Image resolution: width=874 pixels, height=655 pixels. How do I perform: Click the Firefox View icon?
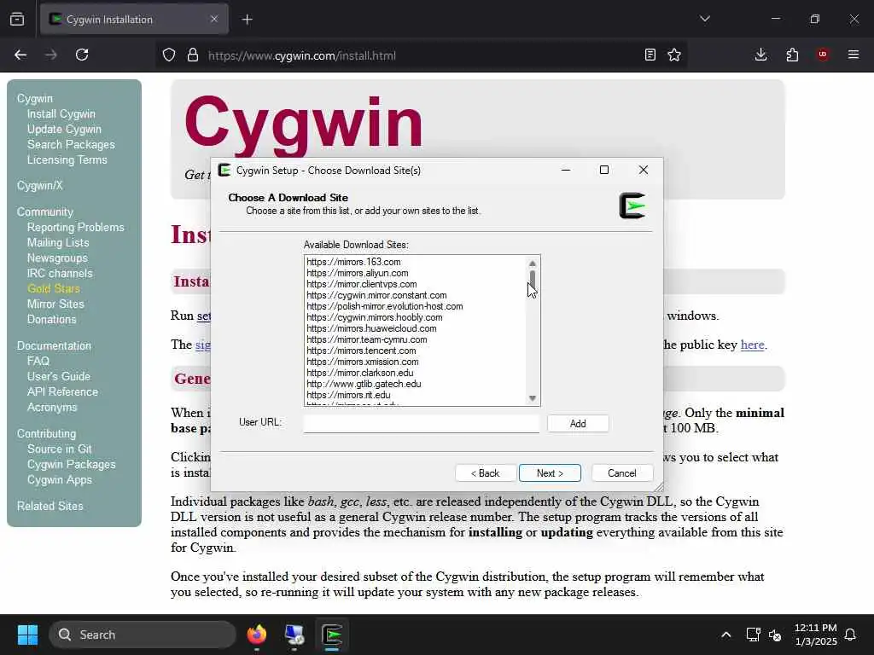[17, 20]
